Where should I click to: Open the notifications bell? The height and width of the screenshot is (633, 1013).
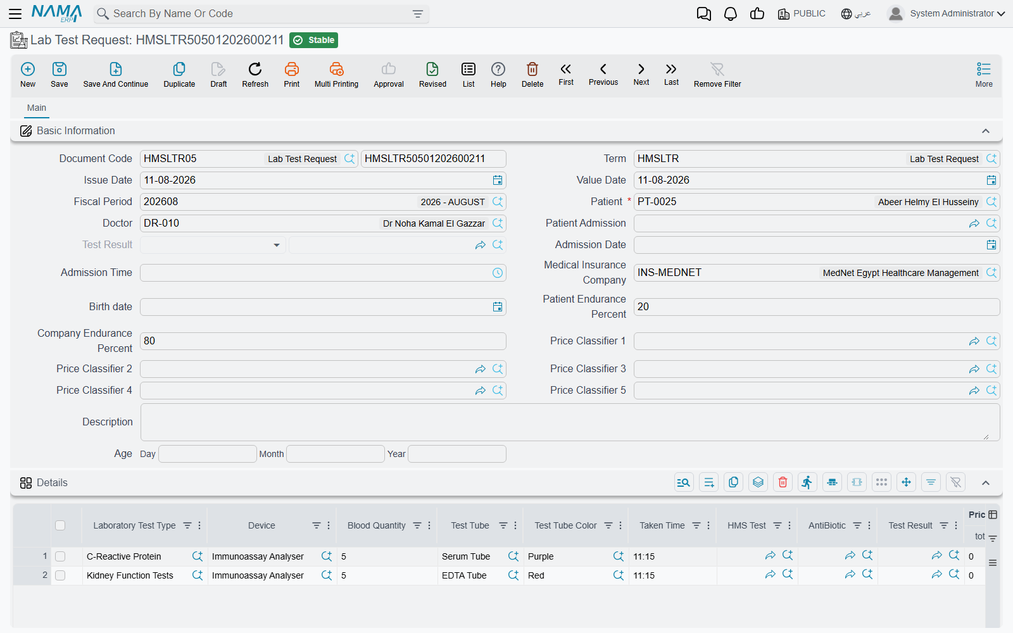click(731, 13)
